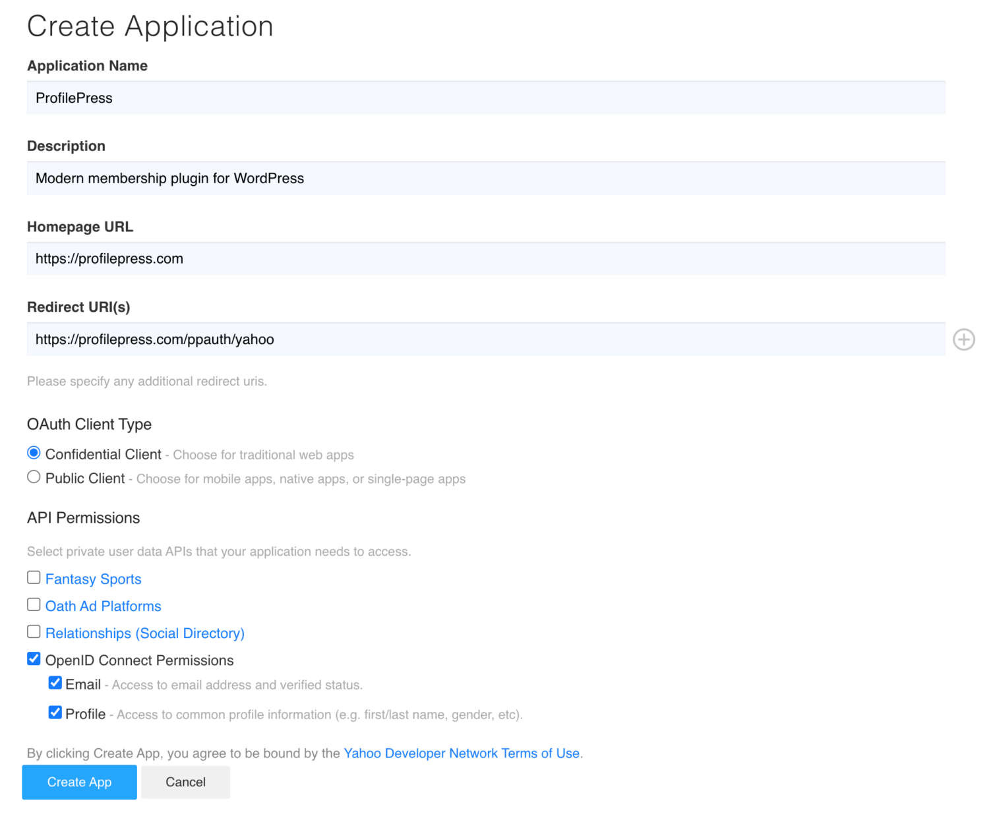The height and width of the screenshot is (814, 989).
Task: Check the Oath Ad Platforms checkbox
Action: pos(34,604)
